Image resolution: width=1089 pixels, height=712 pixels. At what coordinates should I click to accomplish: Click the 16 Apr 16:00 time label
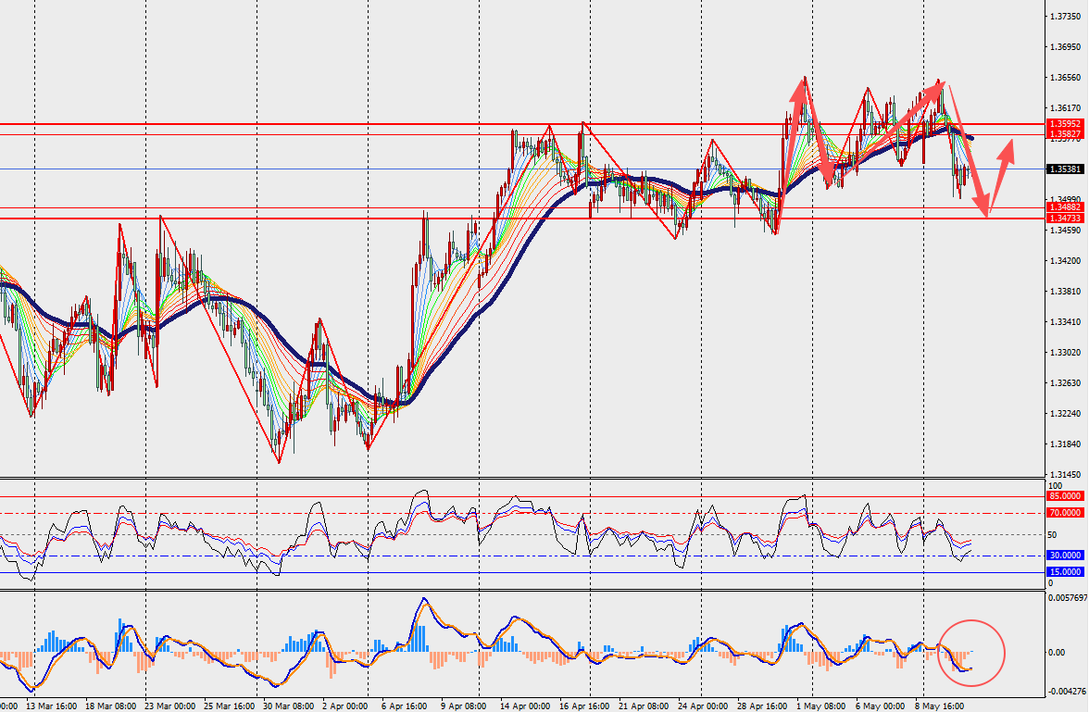pos(584,706)
